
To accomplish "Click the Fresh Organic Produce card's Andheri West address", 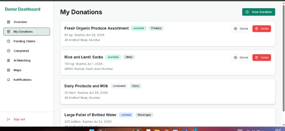I will (82, 40).
